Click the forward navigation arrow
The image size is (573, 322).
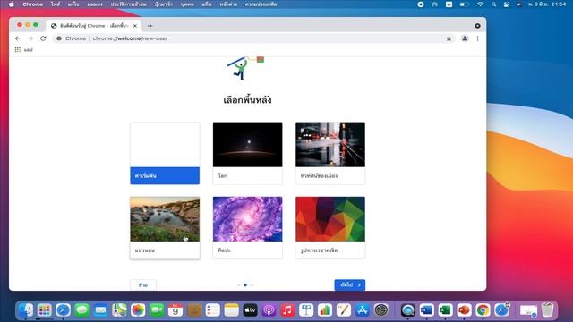coord(30,38)
